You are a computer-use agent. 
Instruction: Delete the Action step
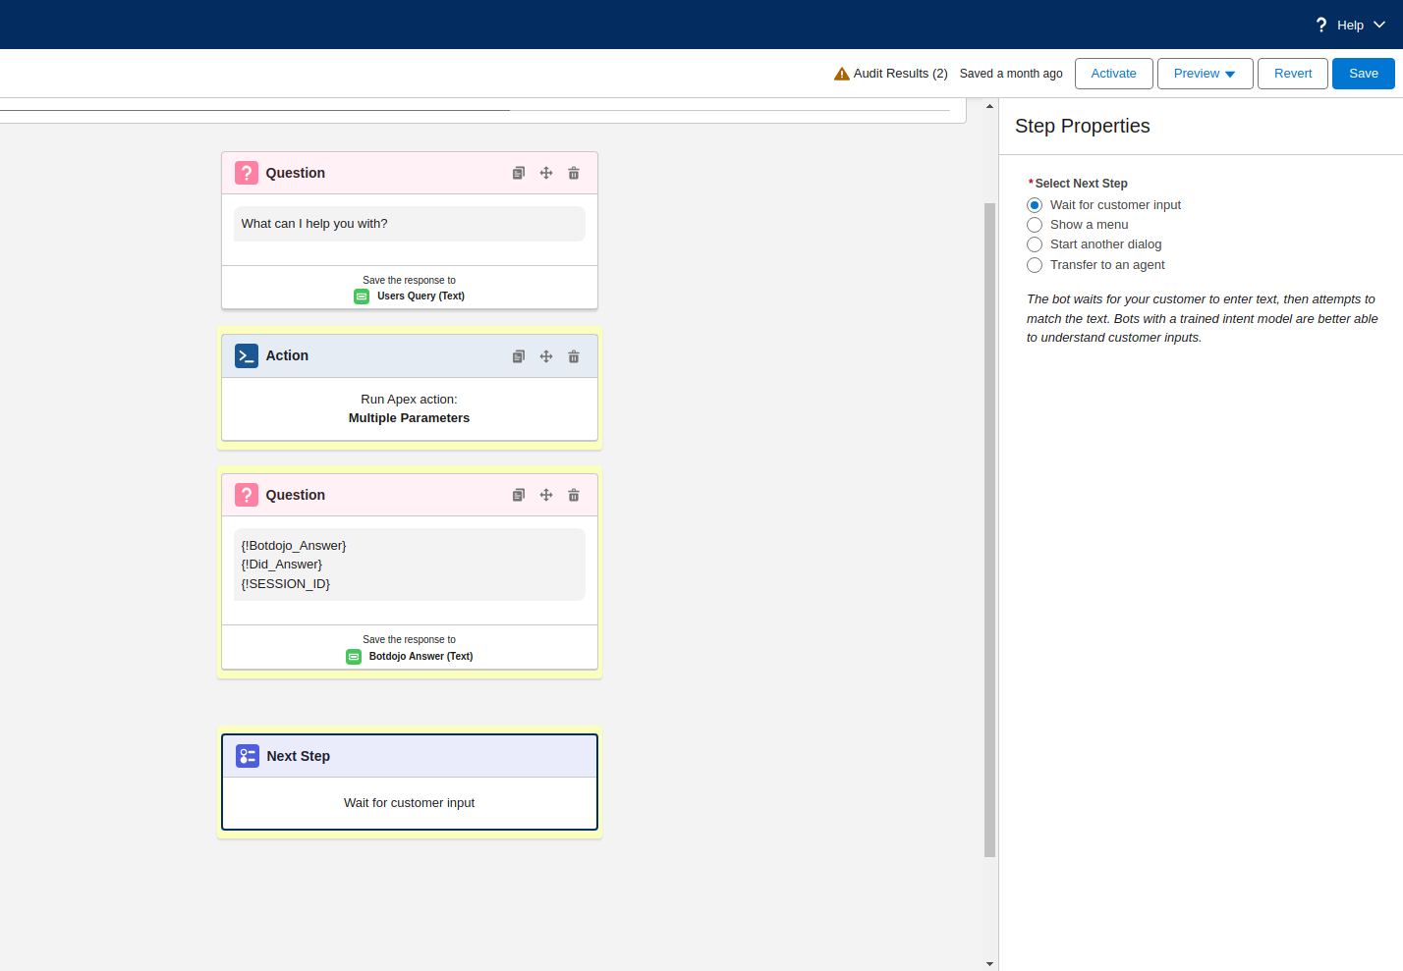coord(574,356)
